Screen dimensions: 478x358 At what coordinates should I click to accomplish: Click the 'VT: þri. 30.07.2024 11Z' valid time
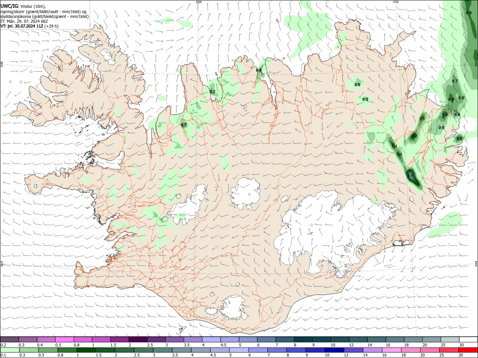pos(22,26)
